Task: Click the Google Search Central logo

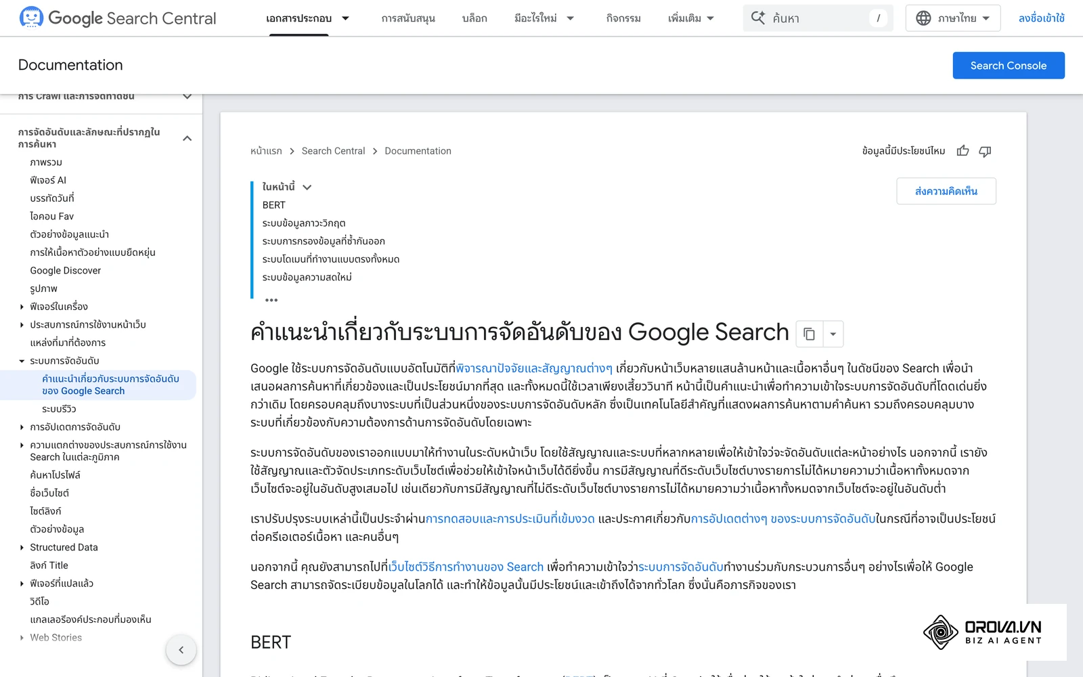Action: [118, 18]
